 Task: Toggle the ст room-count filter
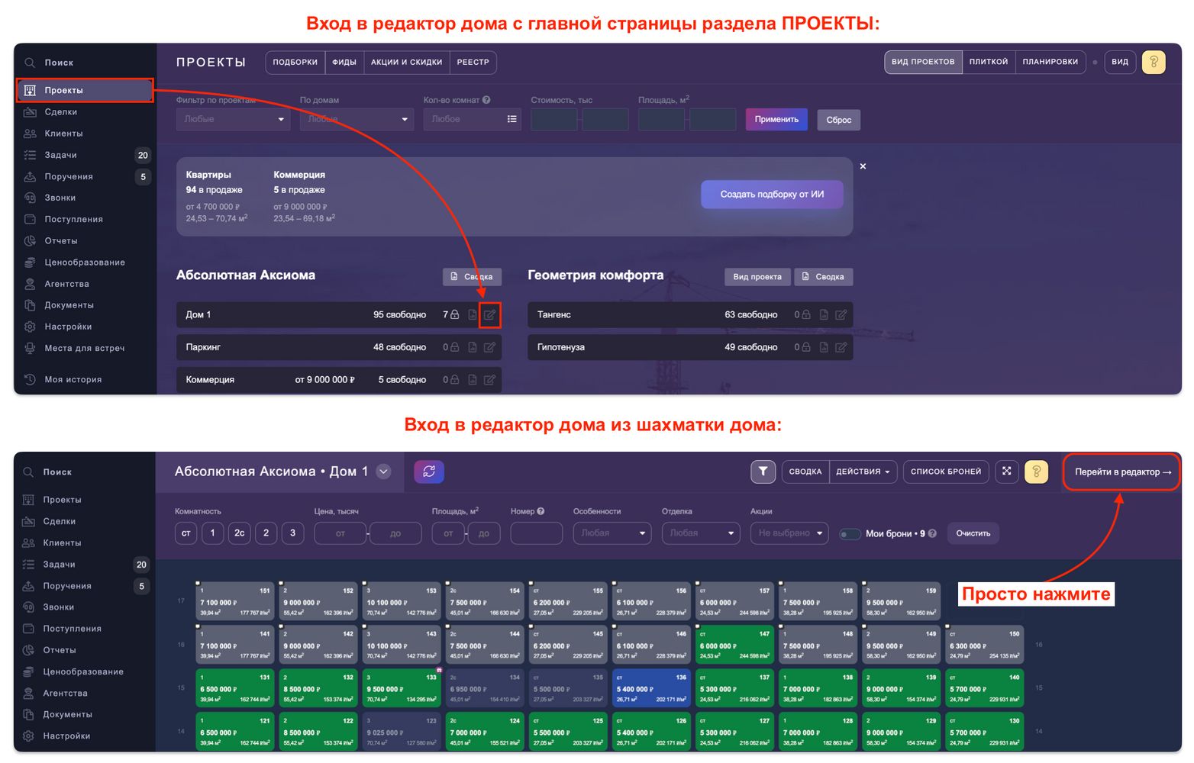tap(186, 533)
